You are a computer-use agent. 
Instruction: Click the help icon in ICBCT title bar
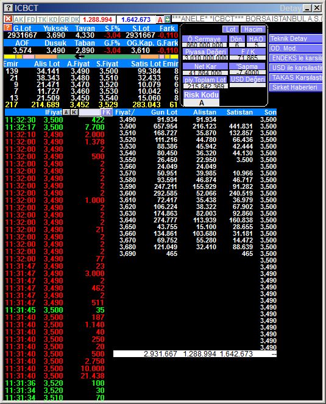coord(9,8)
